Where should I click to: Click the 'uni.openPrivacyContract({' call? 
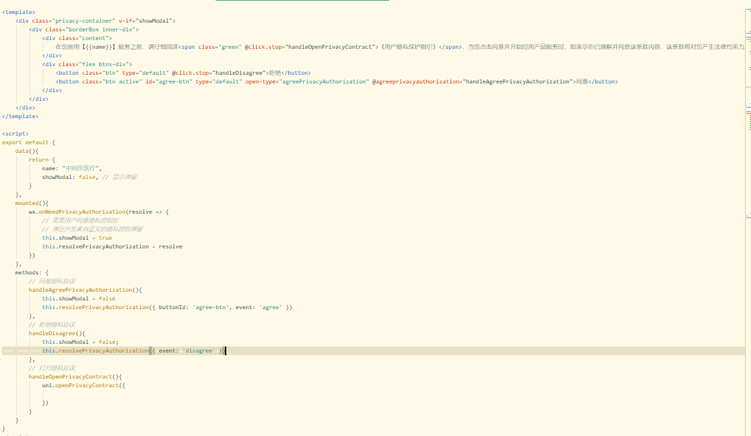[83, 385]
